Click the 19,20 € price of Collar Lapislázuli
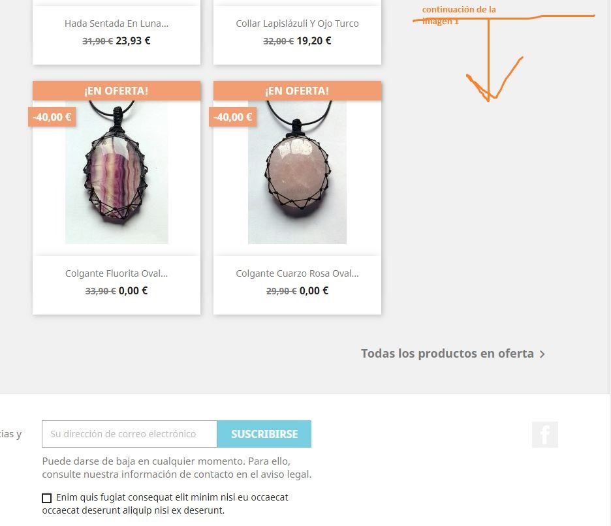The width and height of the screenshot is (611, 526). pos(314,40)
